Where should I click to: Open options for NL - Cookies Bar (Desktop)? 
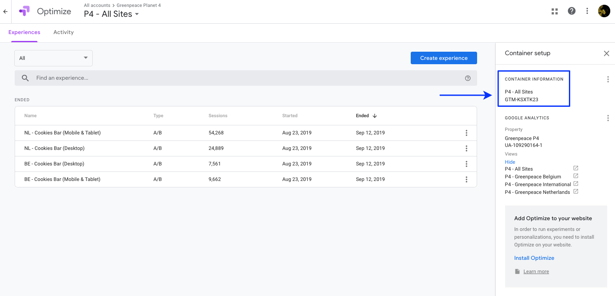click(x=466, y=148)
